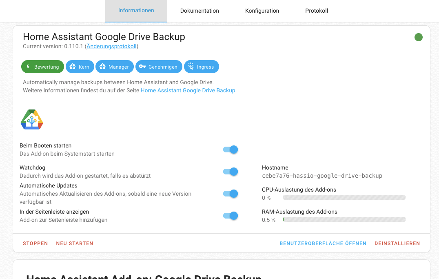The width and height of the screenshot is (439, 279).
Task: Click NEU STARTEN to restart the add-on
Action: [75, 243]
